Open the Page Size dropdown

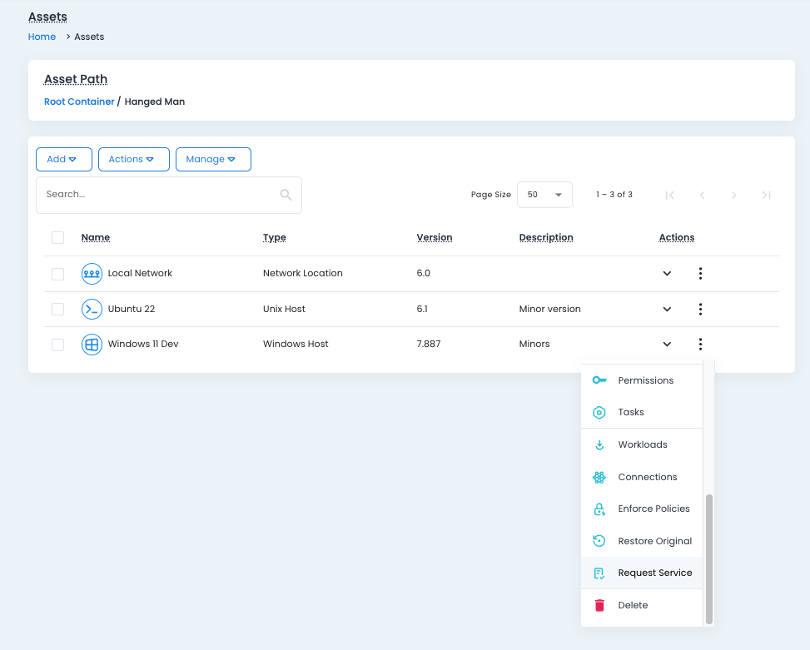point(544,195)
